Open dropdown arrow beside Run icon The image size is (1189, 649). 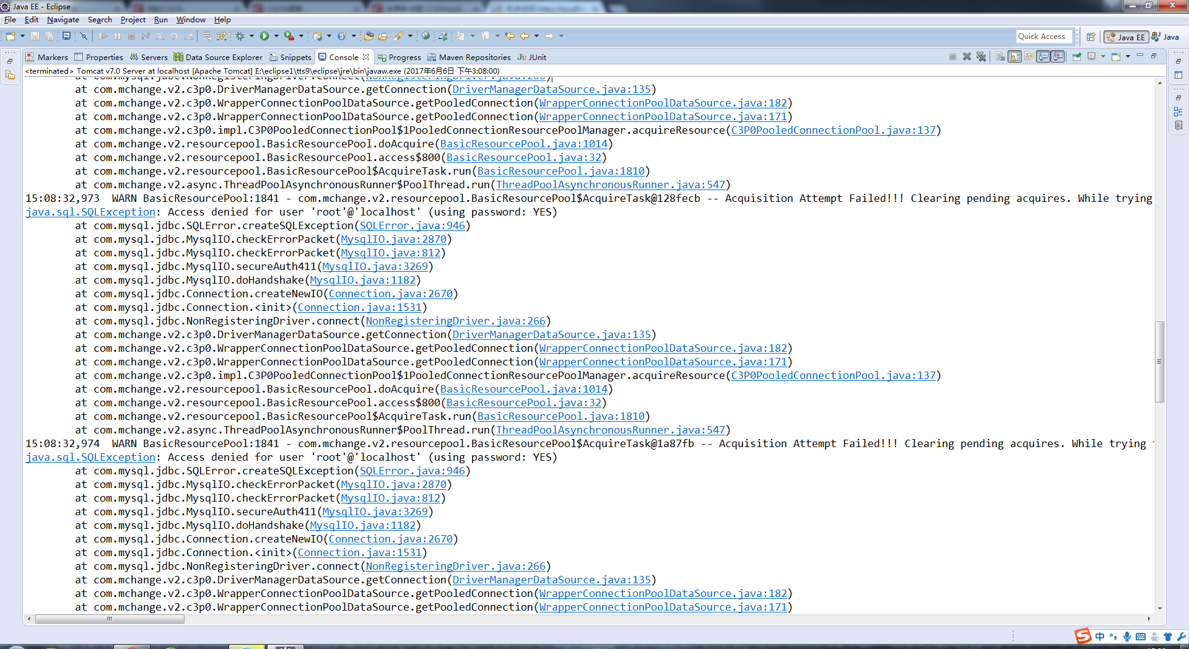click(x=276, y=36)
